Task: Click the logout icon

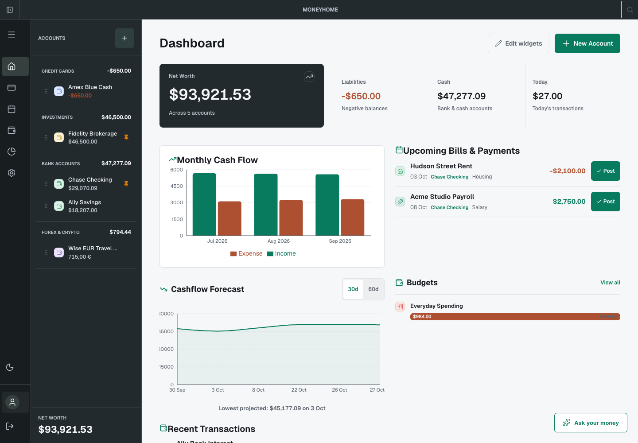Action: (10, 426)
